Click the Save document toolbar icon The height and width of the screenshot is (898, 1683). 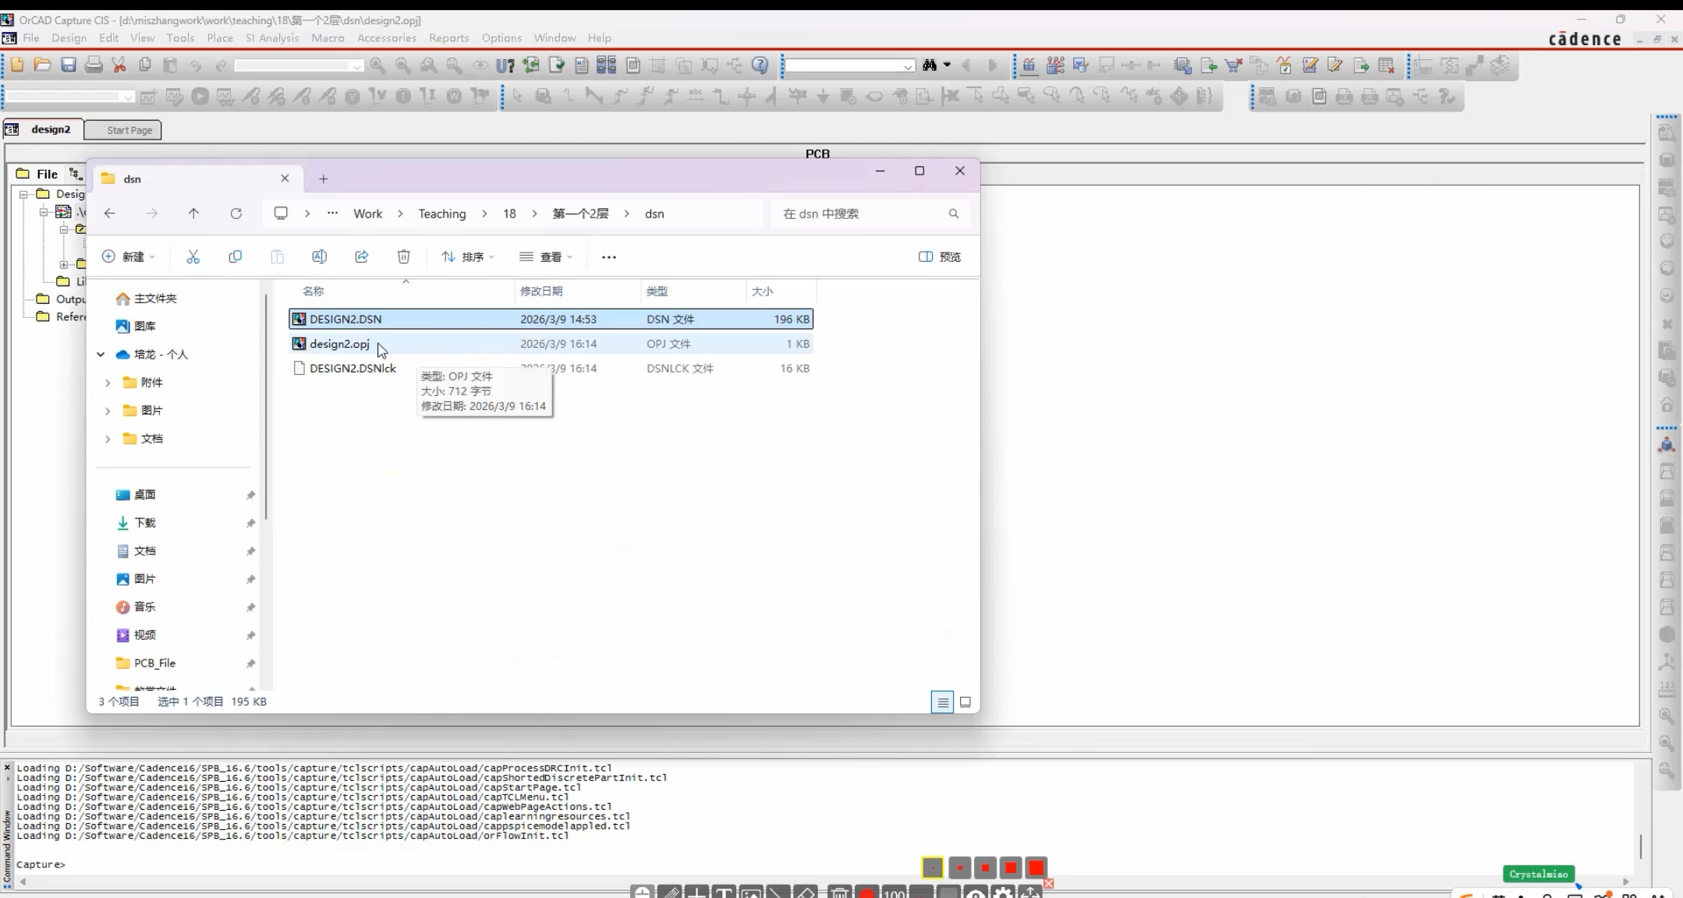point(69,65)
